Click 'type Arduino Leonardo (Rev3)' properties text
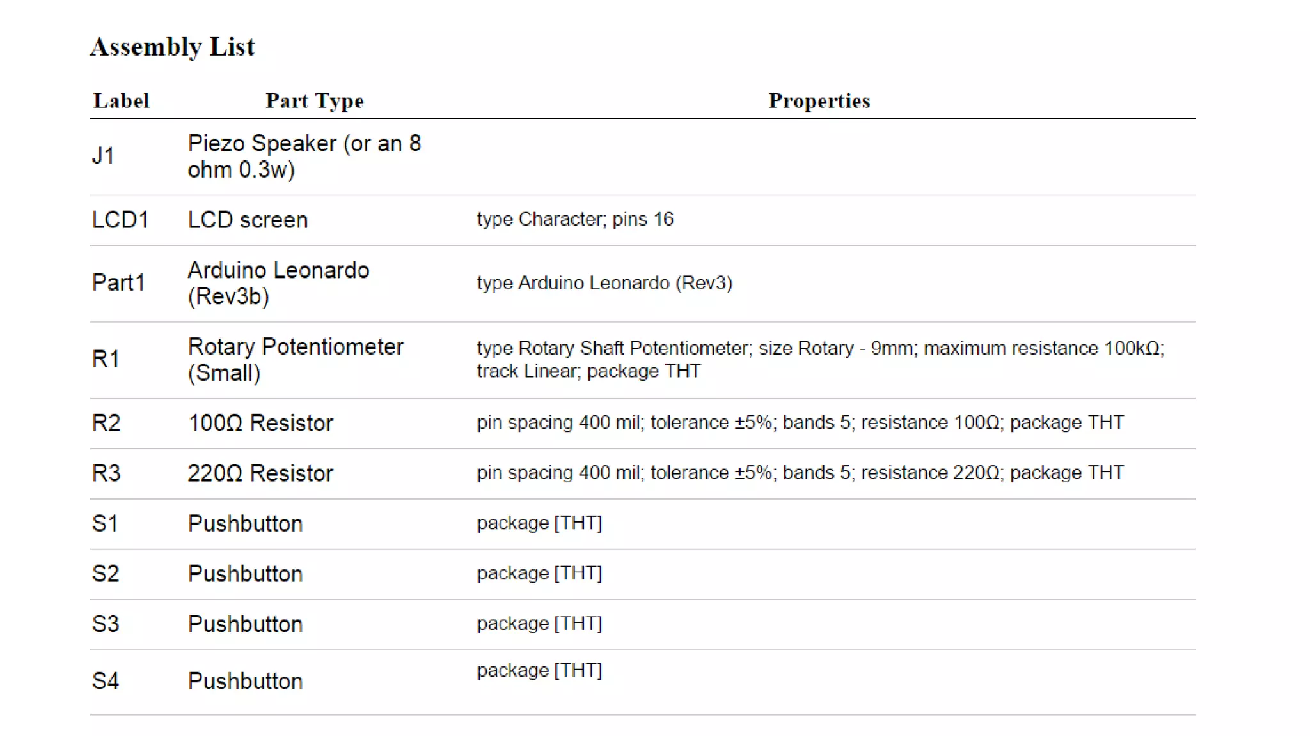The image size is (1310, 736). pyautogui.click(x=604, y=283)
